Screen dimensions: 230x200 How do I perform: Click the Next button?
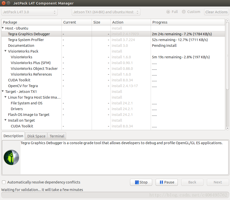click(218, 182)
